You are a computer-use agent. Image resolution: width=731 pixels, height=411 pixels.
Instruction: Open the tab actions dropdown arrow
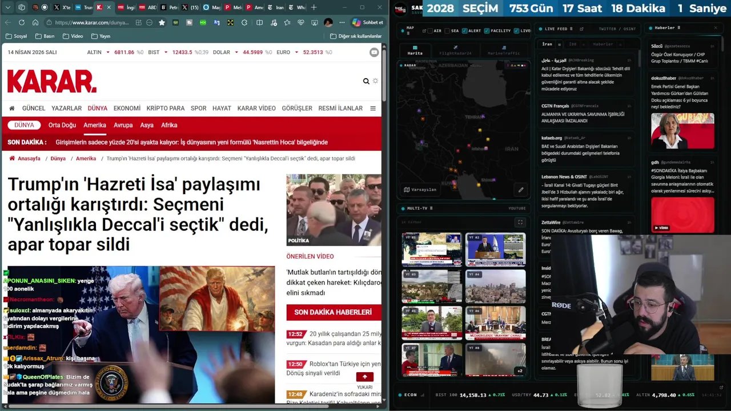click(x=7, y=7)
